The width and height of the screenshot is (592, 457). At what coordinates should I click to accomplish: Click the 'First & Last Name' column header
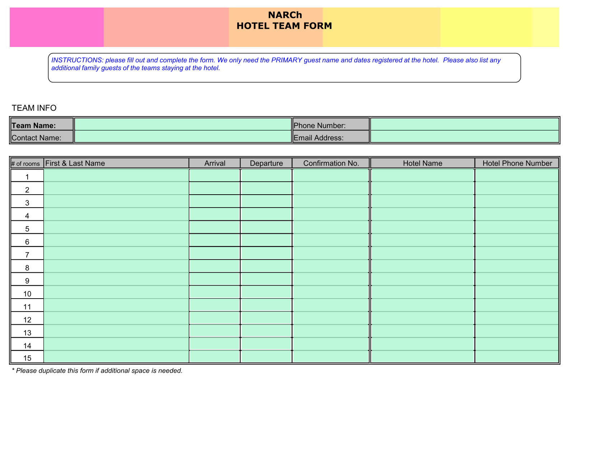(x=116, y=163)
